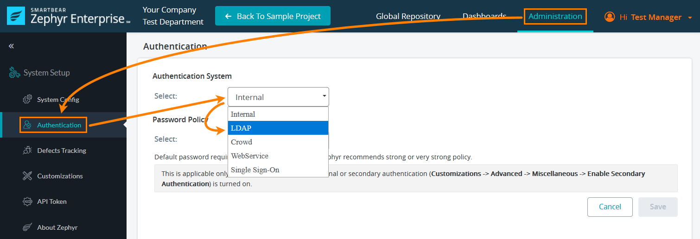Click the Authentication shield icon in sidebar
The width and height of the screenshot is (700, 239).
click(27, 125)
